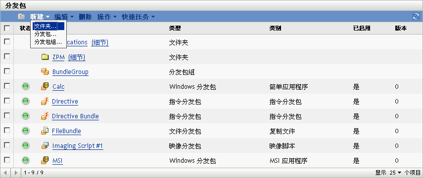Click the 分发包组 type cell
423x178 pixels.
coord(182,72)
